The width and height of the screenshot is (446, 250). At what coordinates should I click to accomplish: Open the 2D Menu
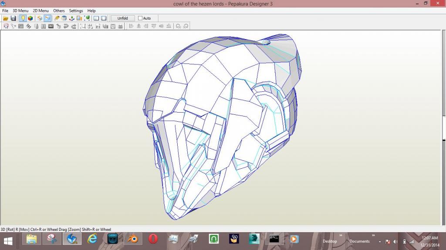point(41,10)
